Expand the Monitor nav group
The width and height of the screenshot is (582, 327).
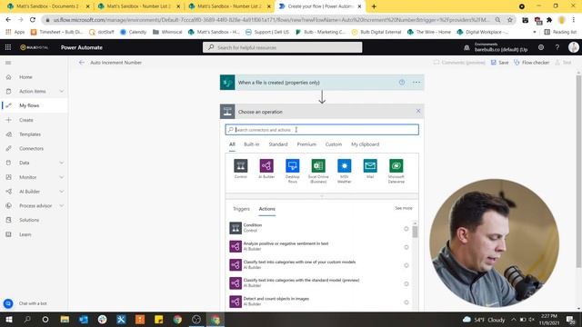(x=62, y=177)
